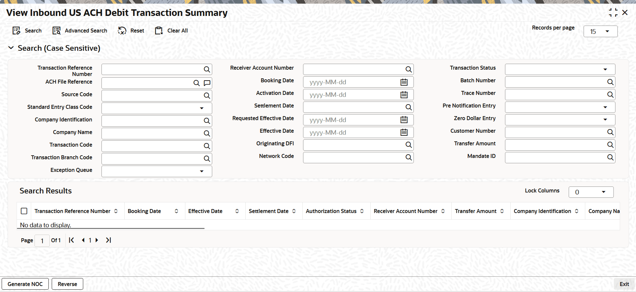Screen dimensions: 636x292
Task: Sort results by Settlement Date
Action: [294, 211]
